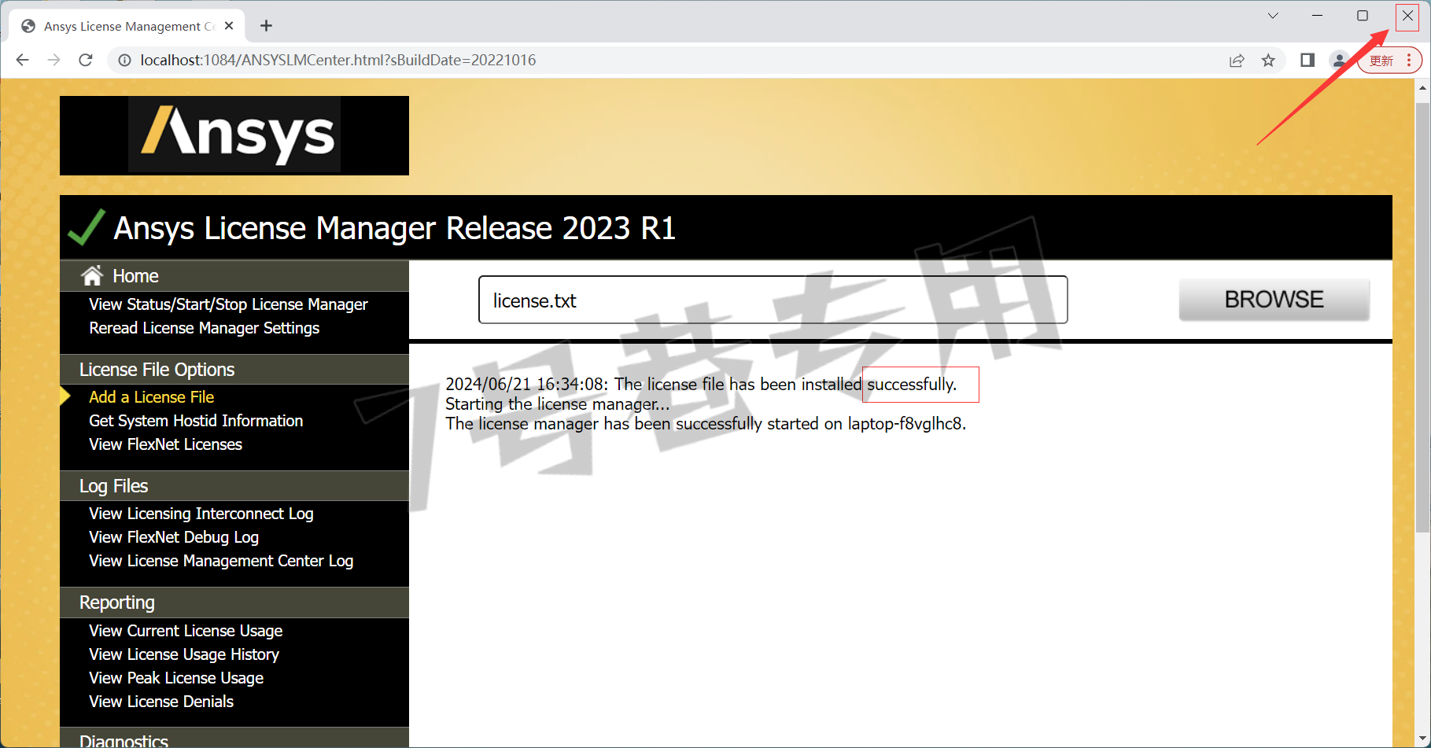This screenshot has height=748, width=1431.
Task: Click the Reporting section header
Action: coord(234,602)
